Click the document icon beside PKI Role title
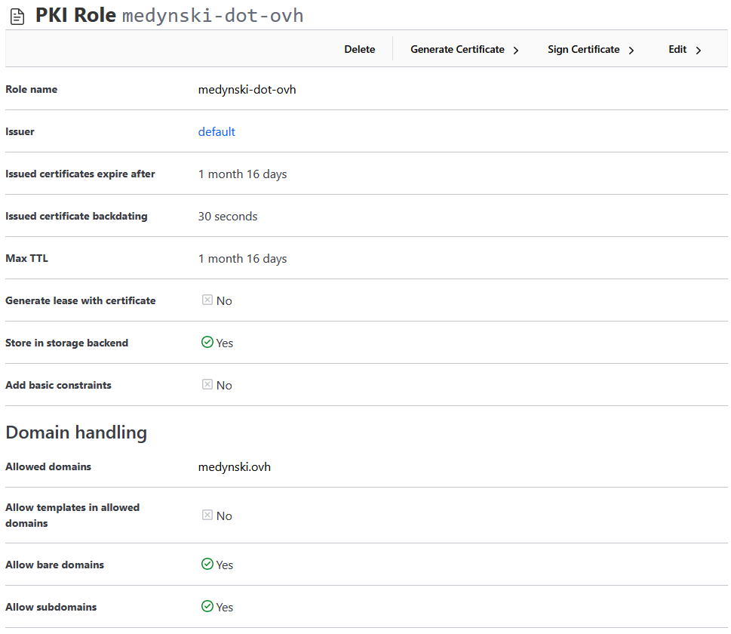The width and height of the screenshot is (731, 634). 17,16
